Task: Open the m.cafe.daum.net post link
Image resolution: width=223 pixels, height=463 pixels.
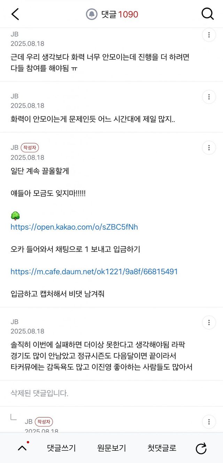Action: [x=94, y=271]
